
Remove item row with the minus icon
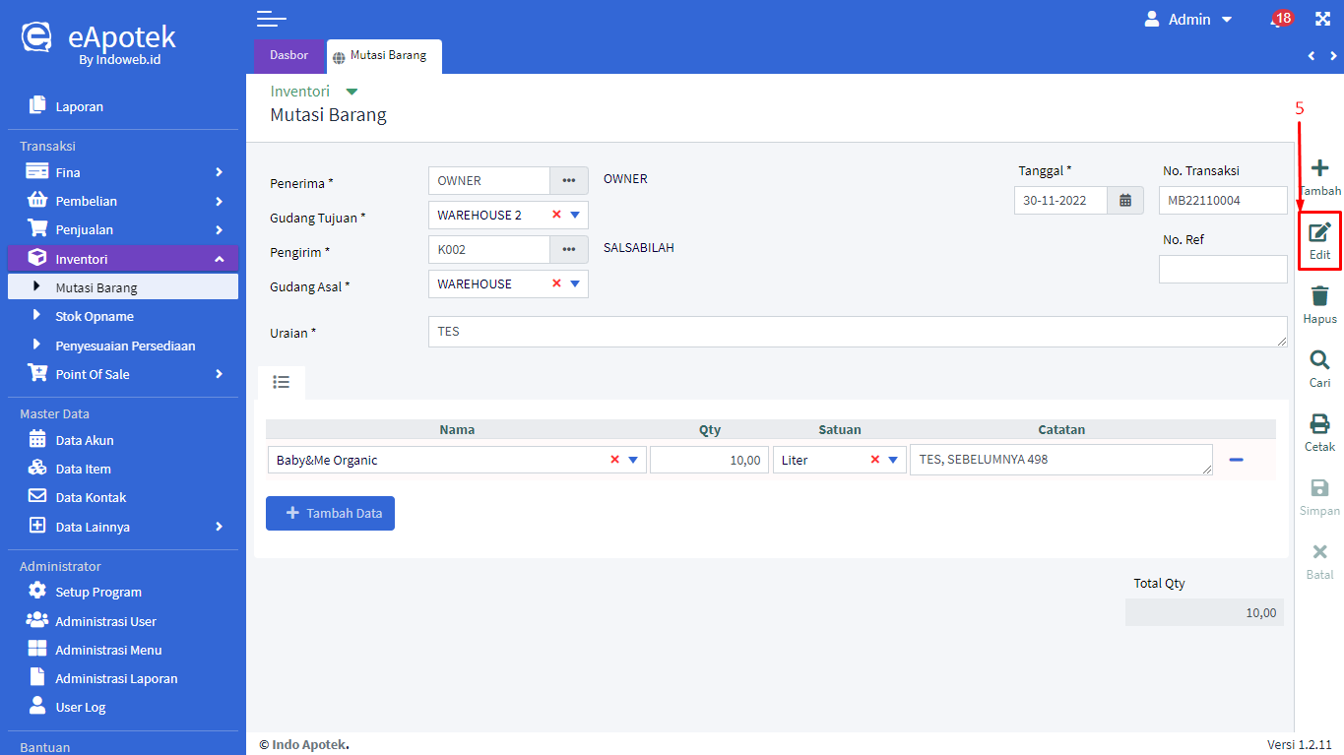[1236, 460]
